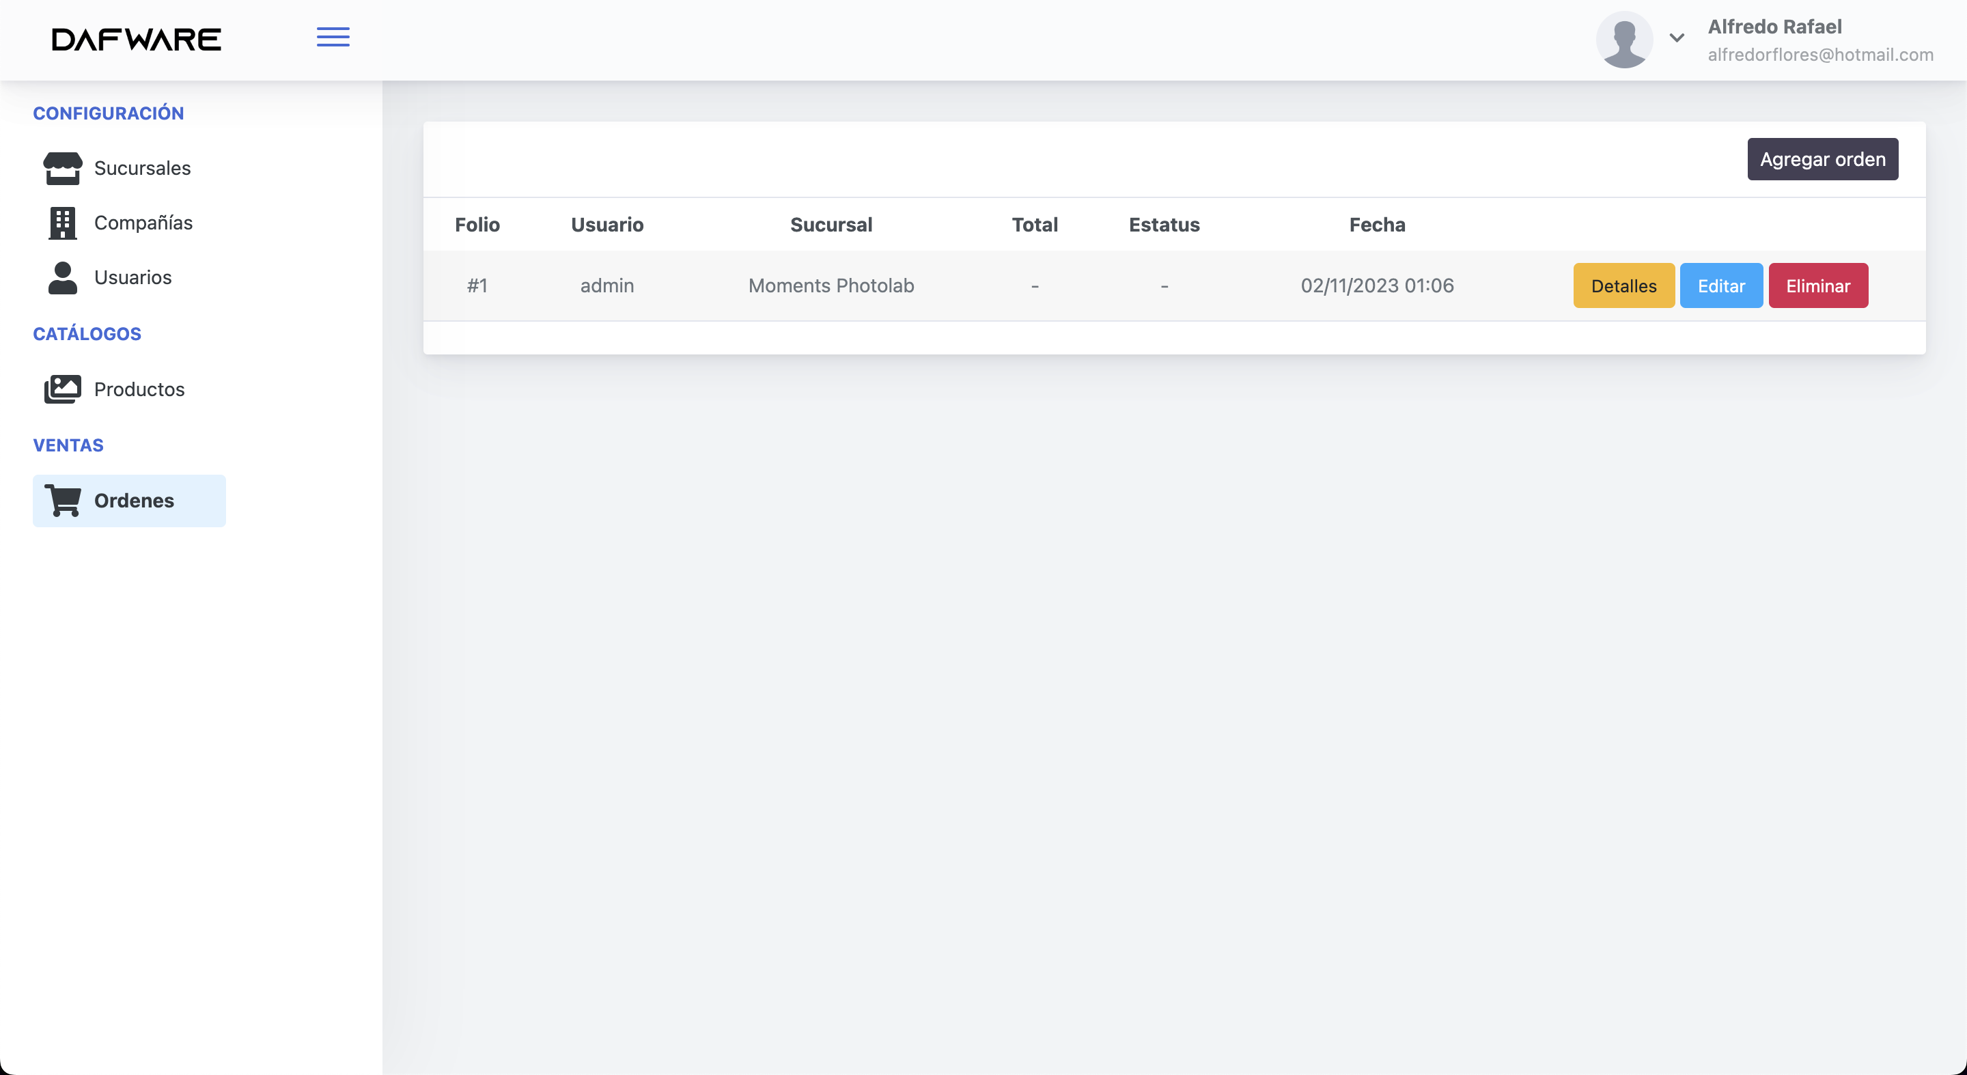1967x1075 pixels.
Task: Click the Sucursales store icon
Action: (x=62, y=168)
